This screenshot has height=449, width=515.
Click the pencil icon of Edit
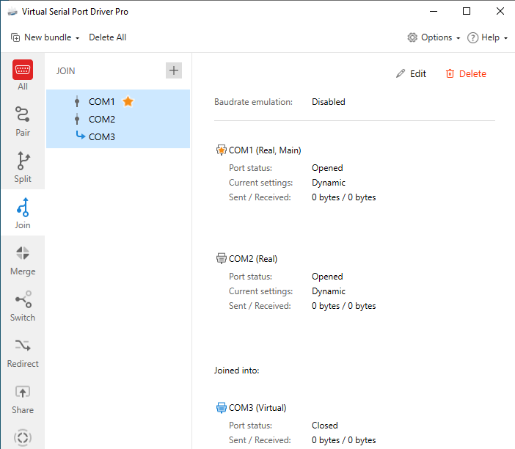(401, 73)
